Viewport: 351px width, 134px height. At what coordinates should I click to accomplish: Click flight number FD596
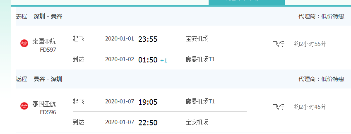tap(48, 112)
